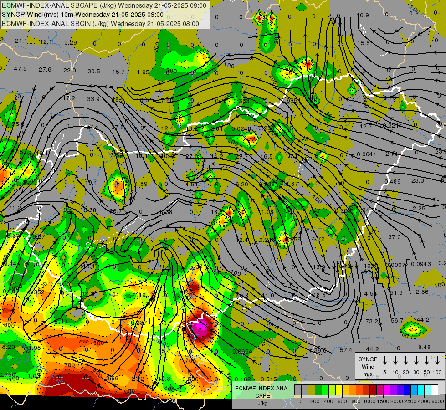Click the '39.6' value on the map

(320, 350)
